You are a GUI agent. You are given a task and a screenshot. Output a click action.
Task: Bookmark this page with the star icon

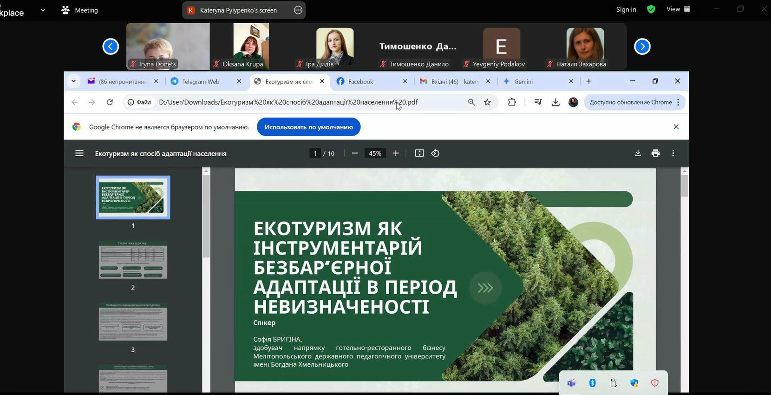(487, 102)
